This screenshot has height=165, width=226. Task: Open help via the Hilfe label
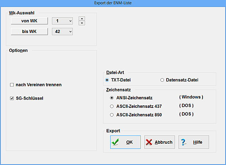198,142
